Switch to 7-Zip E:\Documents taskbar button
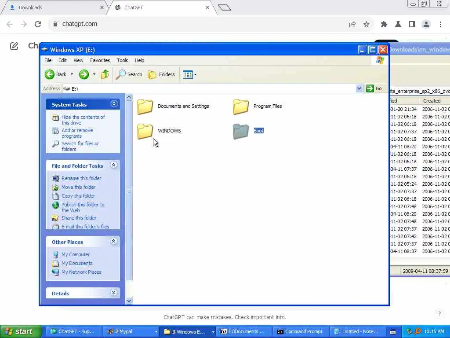This screenshot has width=450, height=338. coord(244,332)
